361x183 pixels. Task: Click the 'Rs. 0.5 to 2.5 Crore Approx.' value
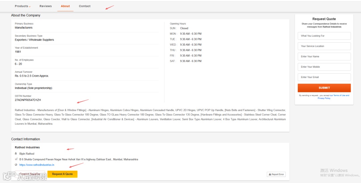click(32, 76)
